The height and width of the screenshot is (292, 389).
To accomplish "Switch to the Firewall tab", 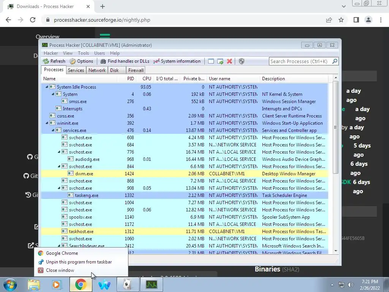I will pyautogui.click(x=136, y=70).
